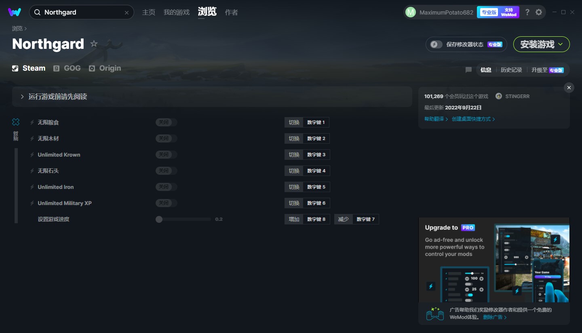Open the 作者 tab

(231, 13)
